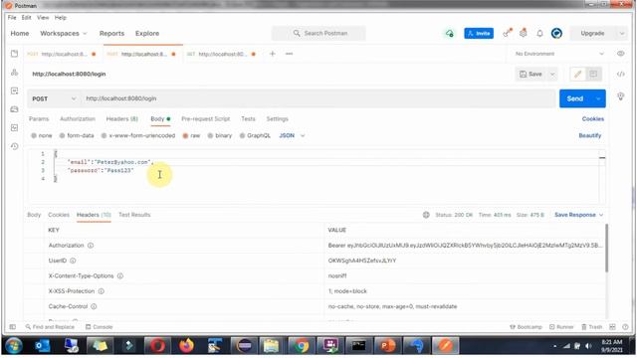Expand the Workspaces menu
This screenshot has width=637, height=358.
point(64,33)
